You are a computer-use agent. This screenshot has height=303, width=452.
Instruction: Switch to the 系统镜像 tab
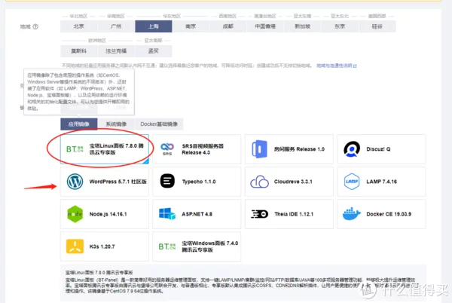click(x=116, y=124)
